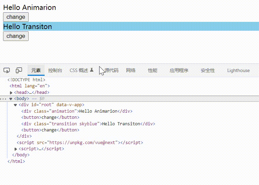This screenshot has width=259, height=185.
Task: Click the change button under Hello Animarion
Action: (x=16, y=17)
